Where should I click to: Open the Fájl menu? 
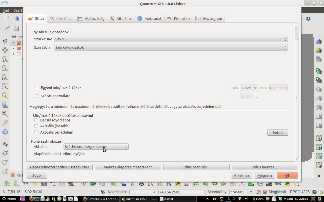click(x=6, y=10)
